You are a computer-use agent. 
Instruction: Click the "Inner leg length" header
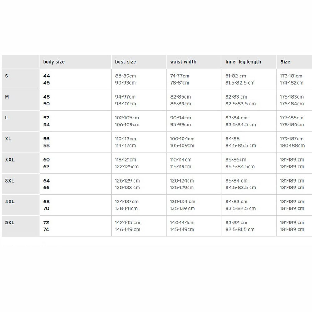[x=243, y=62]
